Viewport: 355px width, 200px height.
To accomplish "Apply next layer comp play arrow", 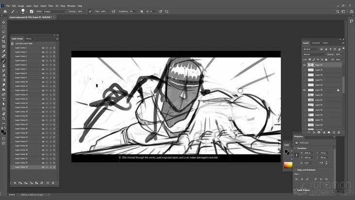I will pos(15,183).
